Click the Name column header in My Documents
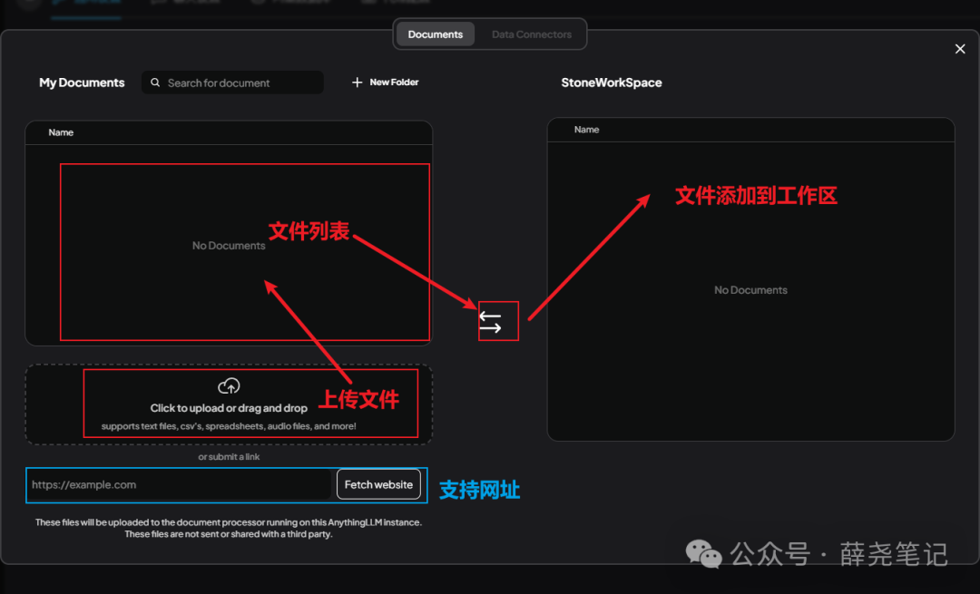Screen dimensions: 980x594 coord(62,132)
